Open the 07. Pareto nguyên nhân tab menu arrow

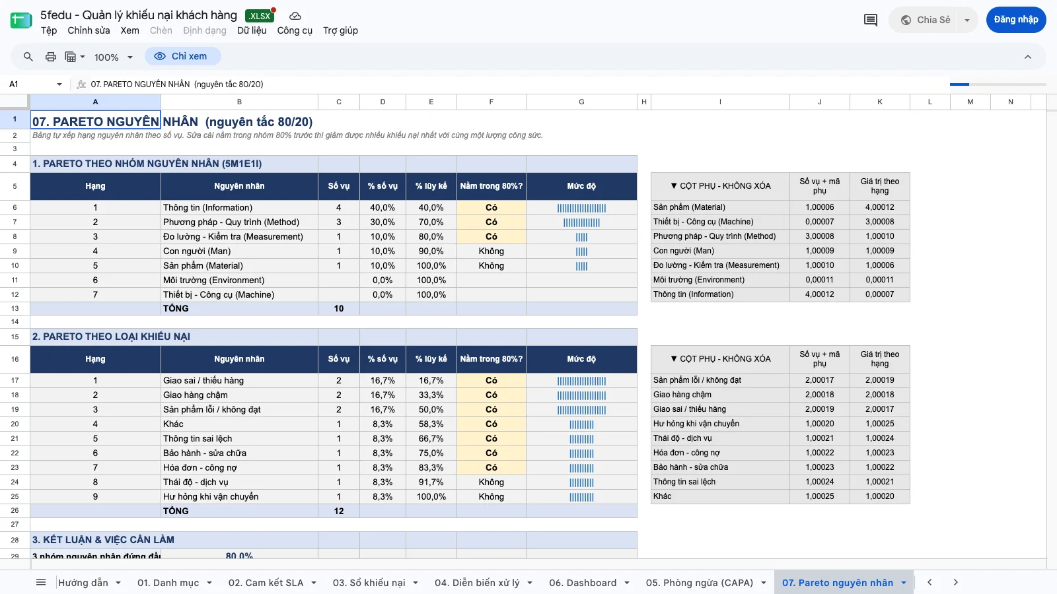click(904, 583)
